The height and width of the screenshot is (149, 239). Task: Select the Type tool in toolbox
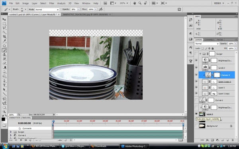pyautogui.click(x=4, y=85)
